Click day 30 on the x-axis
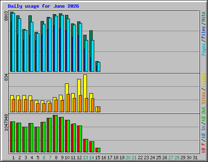 (189, 158)
